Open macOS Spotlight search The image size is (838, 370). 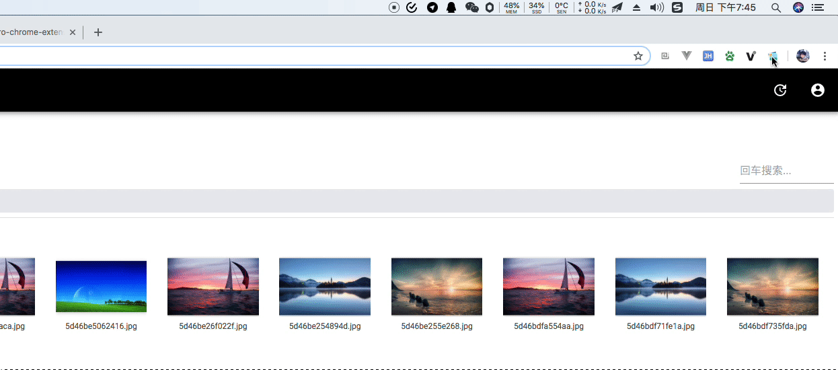tap(776, 7)
